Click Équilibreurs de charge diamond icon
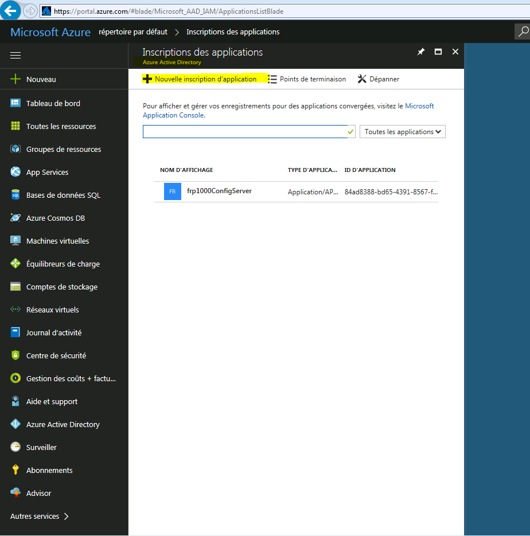Image resolution: width=530 pixels, height=536 pixels. pos(15,263)
